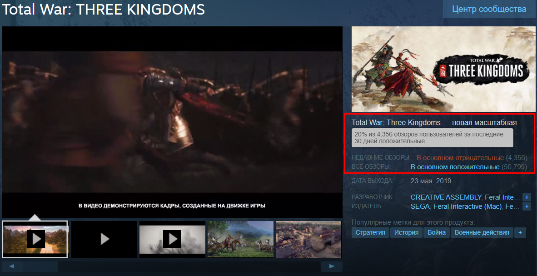The width and height of the screenshot is (537, 276).
Task: Click the ИЗДАТЕЛЬ label
Action: [x=367, y=206]
